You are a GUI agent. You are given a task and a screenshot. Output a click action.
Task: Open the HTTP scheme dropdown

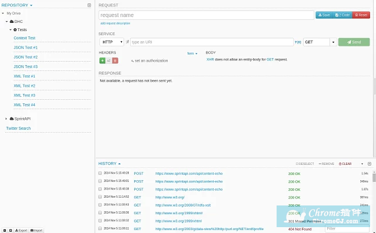[x=112, y=42]
